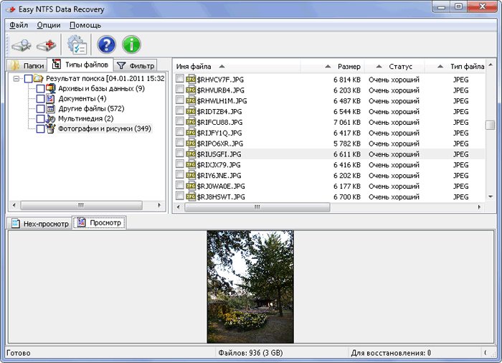Check the box for $RHVCV7F.JPG
The image size is (502, 363).
180,80
